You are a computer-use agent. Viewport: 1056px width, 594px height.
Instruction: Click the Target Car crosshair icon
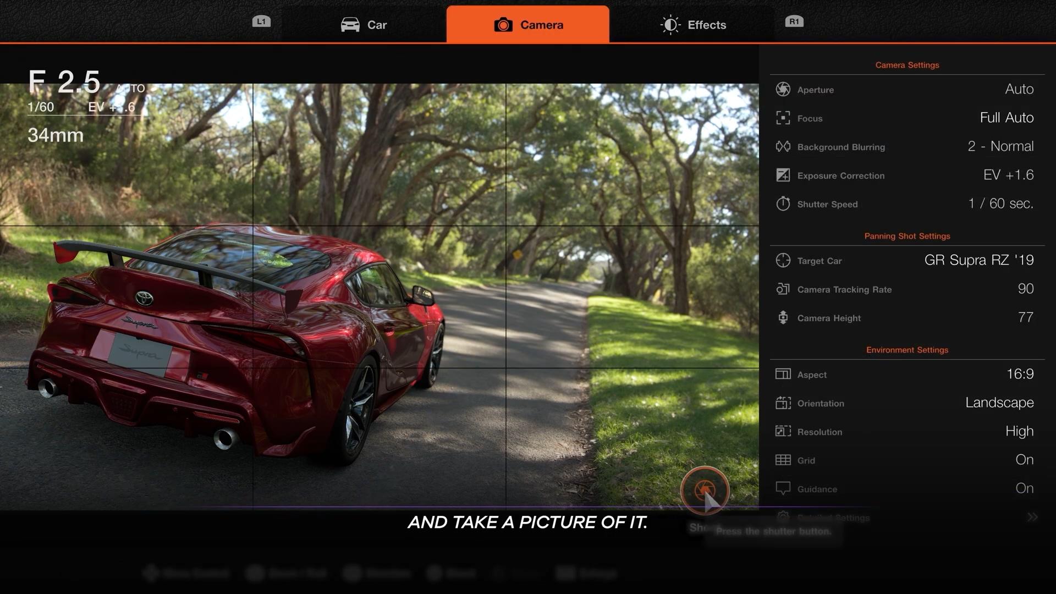pos(783,260)
